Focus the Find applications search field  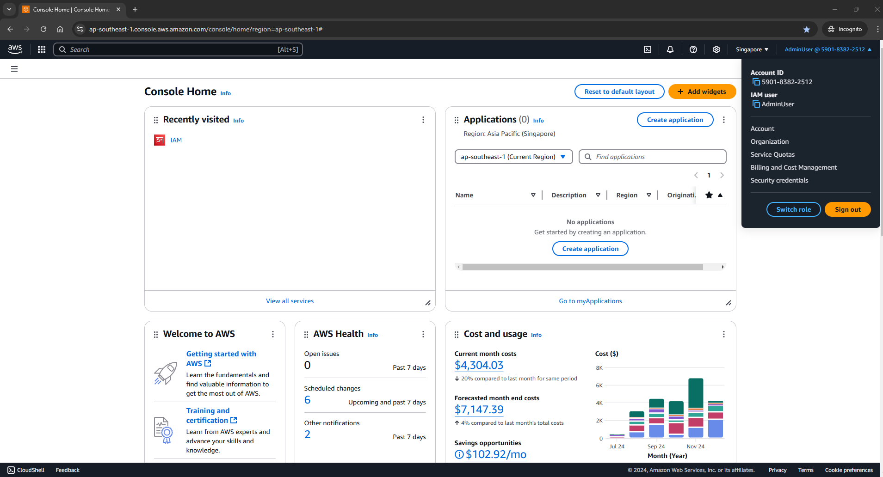pos(652,157)
